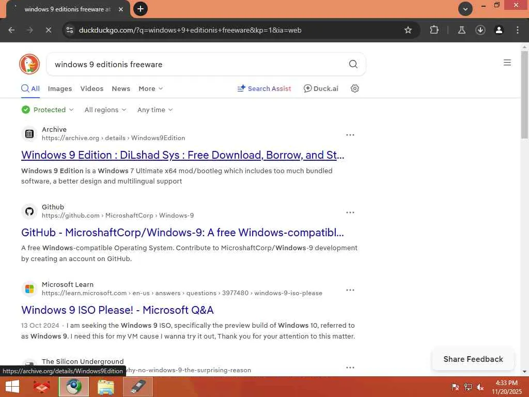529x397 pixels.
Task: Open Duck.ai chat
Action: tap(321, 88)
